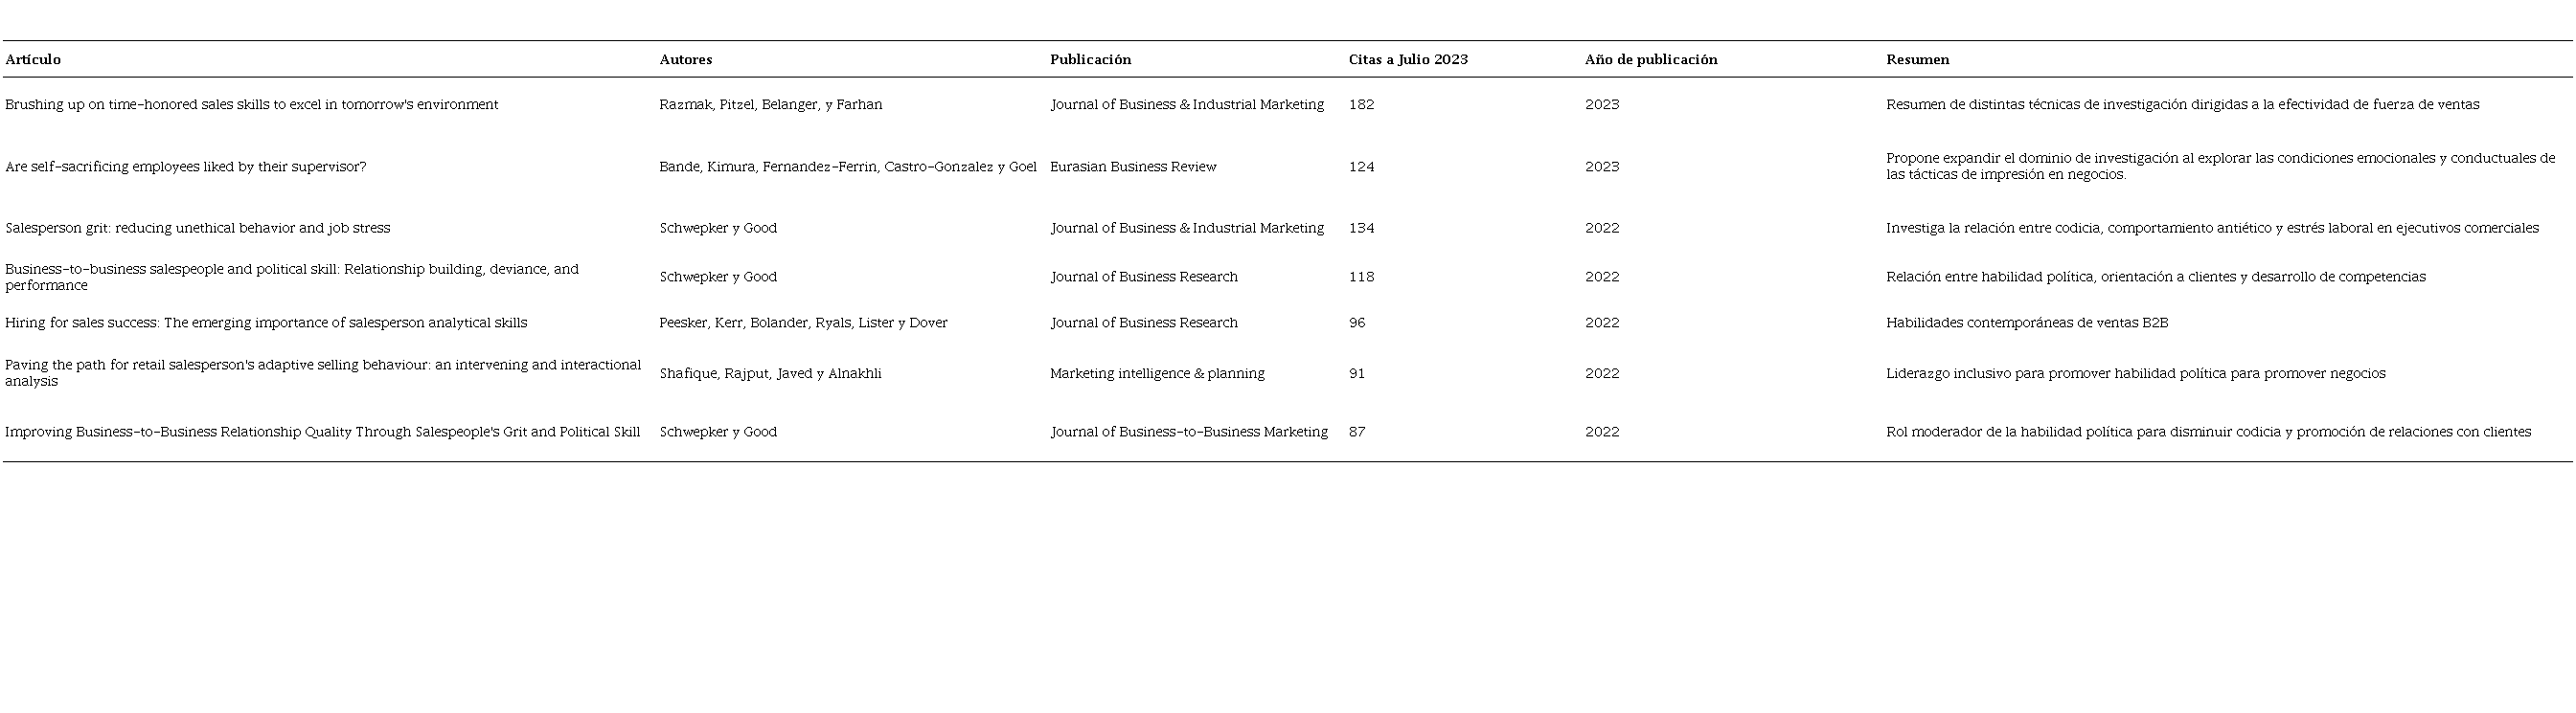The width and height of the screenshot is (2576, 713).
Task: Select the 'Publicación' column header
Action: pos(1090,60)
